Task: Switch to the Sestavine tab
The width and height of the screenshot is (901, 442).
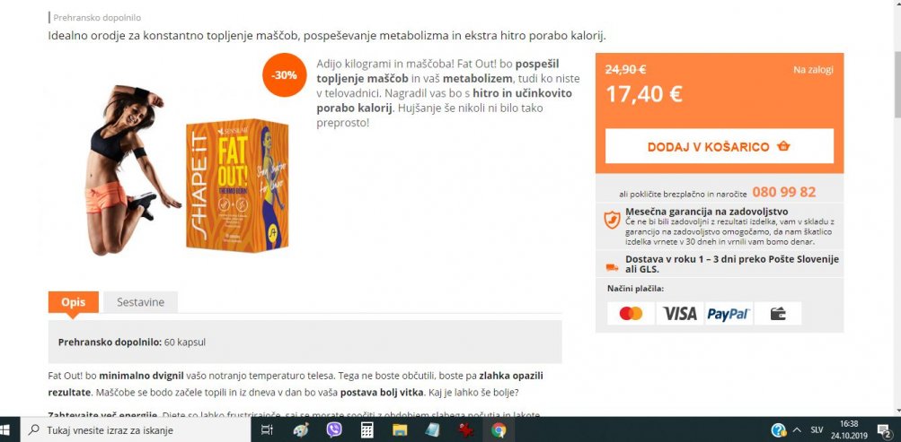Action: [141, 302]
